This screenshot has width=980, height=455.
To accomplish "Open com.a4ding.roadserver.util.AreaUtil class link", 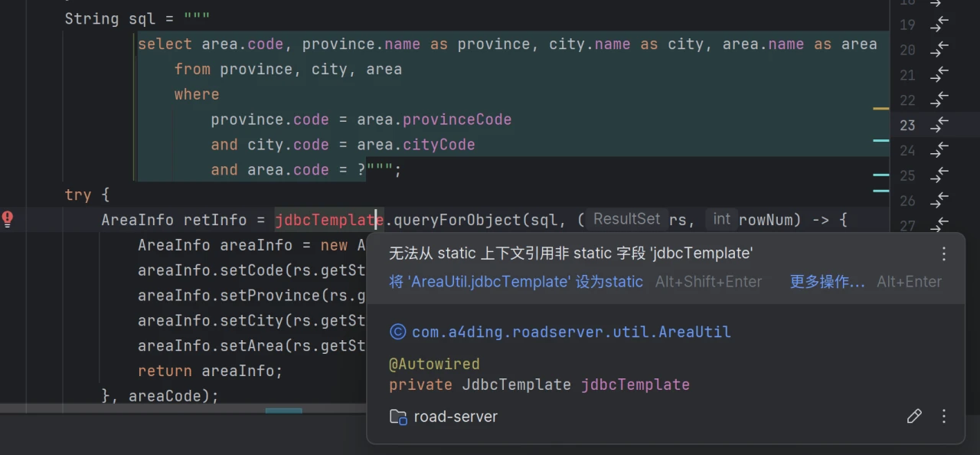I will 571,332.
